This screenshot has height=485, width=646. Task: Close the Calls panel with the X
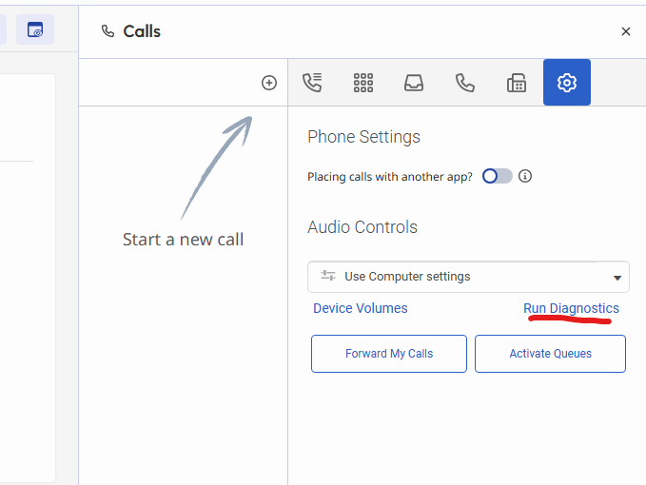pyautogui.click(x=626, y=31)
